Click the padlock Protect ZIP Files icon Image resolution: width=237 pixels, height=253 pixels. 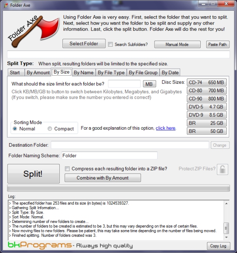222,170
